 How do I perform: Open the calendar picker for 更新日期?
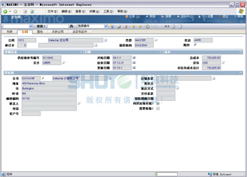[x=134, y=68]
